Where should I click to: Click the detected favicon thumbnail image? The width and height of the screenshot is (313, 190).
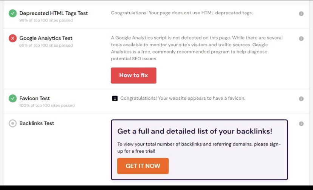115,98
